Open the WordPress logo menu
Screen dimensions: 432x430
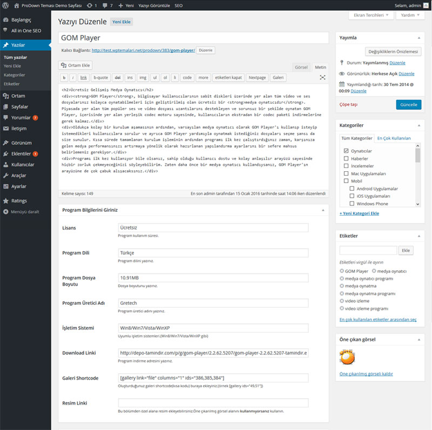[x=5, y=5]
